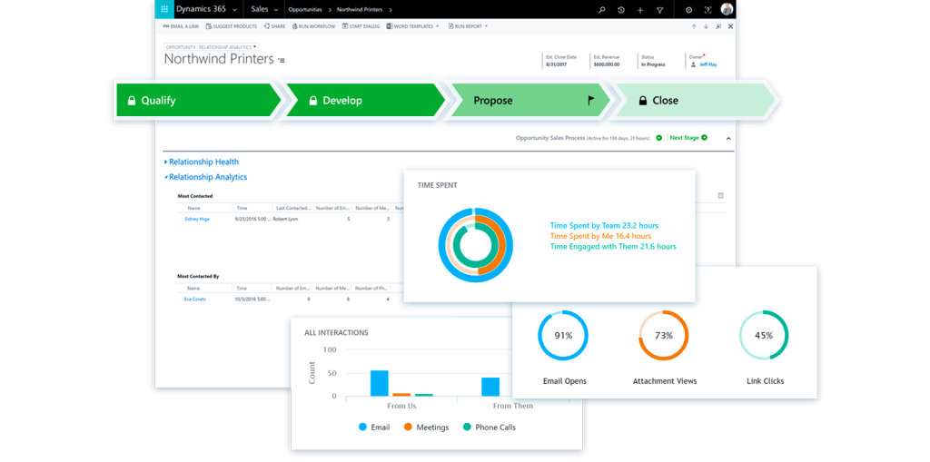This screenshot has width=930, height=462.
Task: Click green circle left of Next Stage
Action: (x=659, y=138)
